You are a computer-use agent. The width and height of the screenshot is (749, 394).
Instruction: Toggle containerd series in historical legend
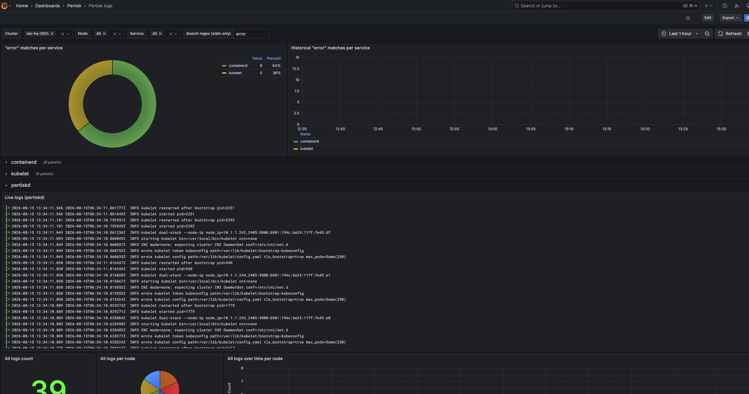click(309, 141)
